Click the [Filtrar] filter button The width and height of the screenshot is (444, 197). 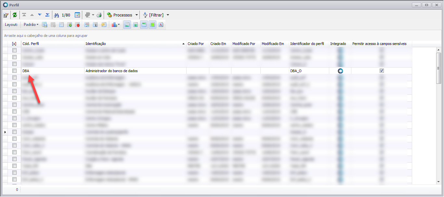(153, 15)
